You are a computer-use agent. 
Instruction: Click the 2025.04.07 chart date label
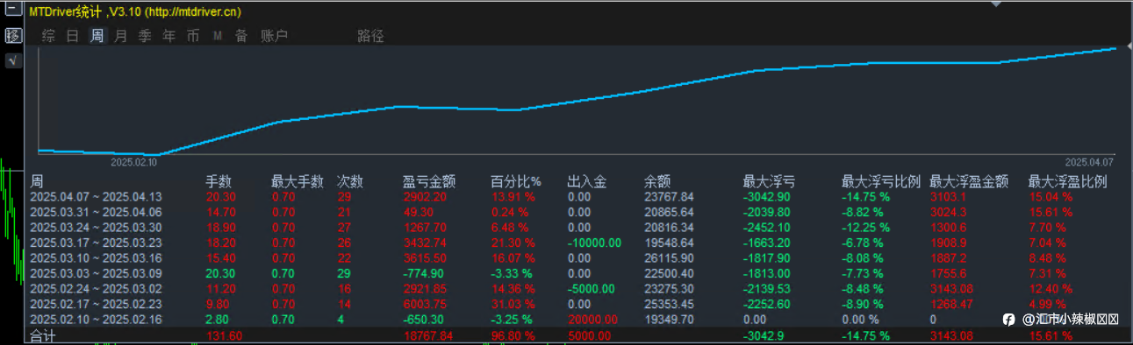click(x=1089, y=162)
